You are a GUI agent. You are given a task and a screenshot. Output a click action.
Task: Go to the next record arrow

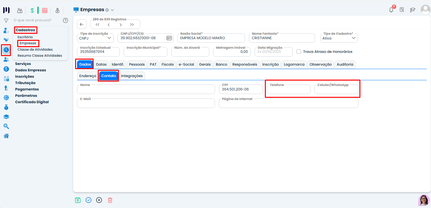click(x=120, y=25)
